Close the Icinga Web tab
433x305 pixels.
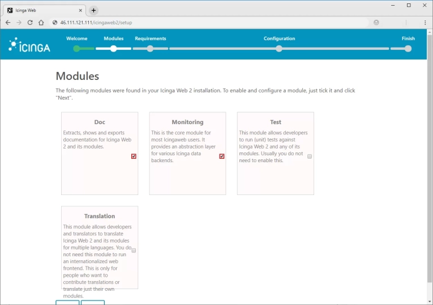click(x=80, y=11)
